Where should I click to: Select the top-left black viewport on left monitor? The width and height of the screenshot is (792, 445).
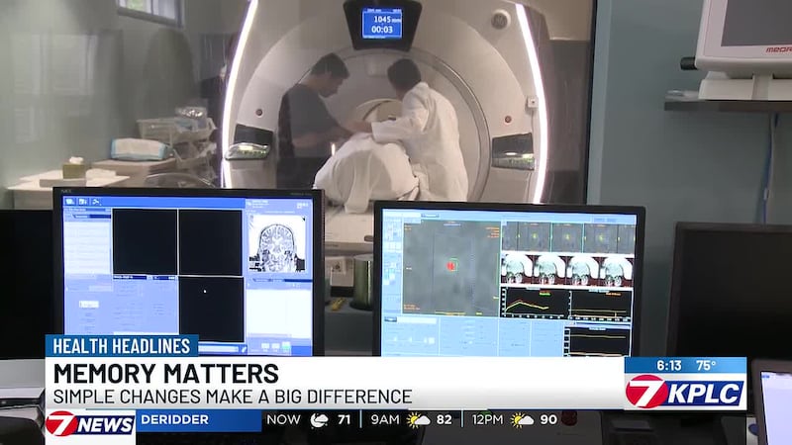pyautogui.click(x=145, y=241)
